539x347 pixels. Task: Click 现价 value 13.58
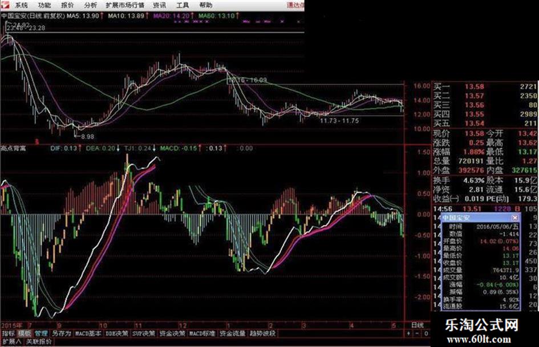pos(475,133)
